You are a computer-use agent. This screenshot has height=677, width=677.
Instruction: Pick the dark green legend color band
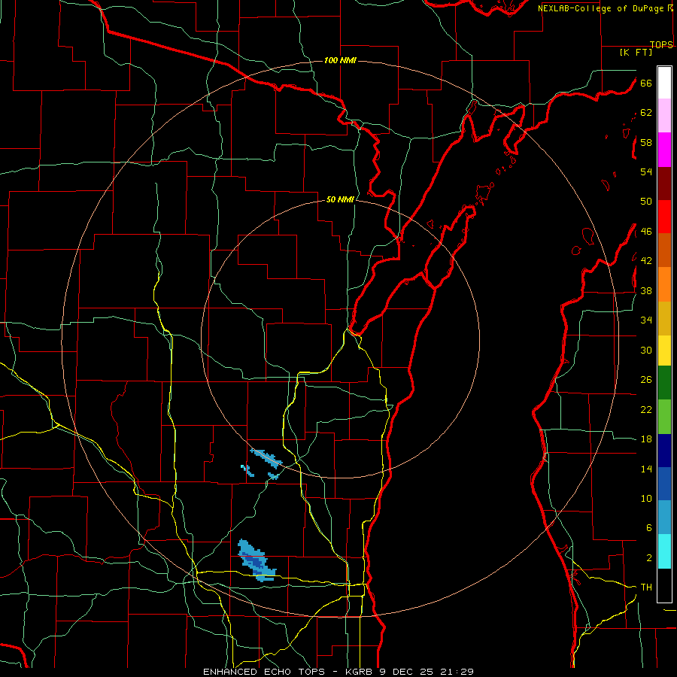(x=664, y=383)
